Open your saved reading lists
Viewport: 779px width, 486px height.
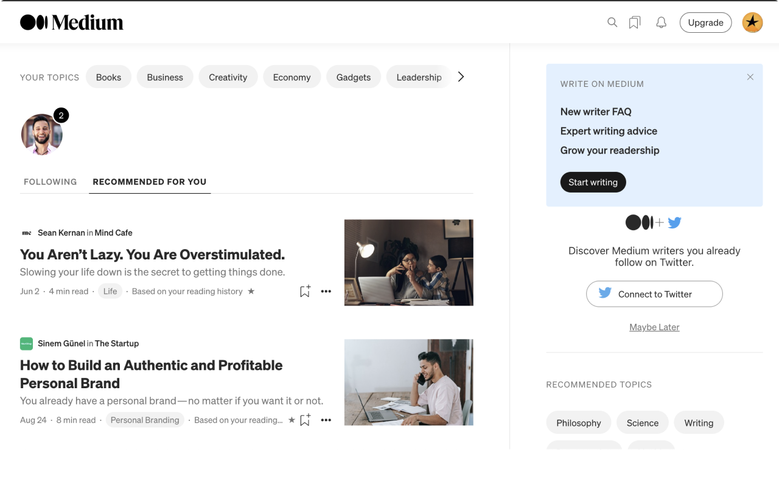(635, 22)
